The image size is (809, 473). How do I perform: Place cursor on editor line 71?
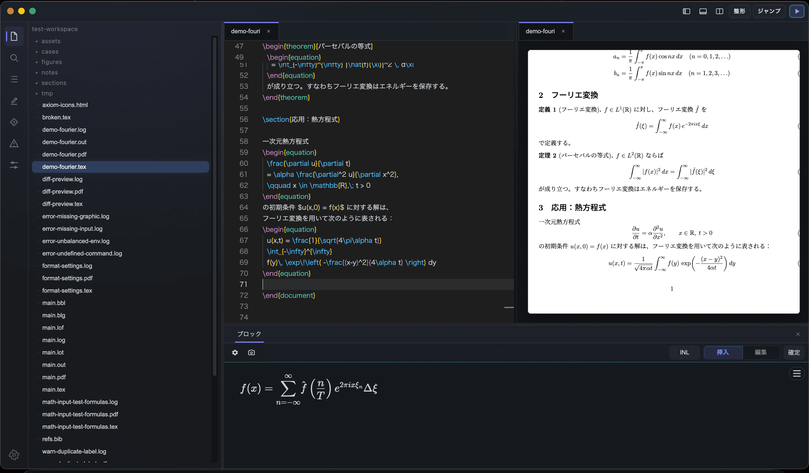point(388,284)
